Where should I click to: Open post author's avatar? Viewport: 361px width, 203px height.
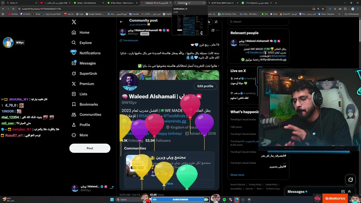point(123,32)
